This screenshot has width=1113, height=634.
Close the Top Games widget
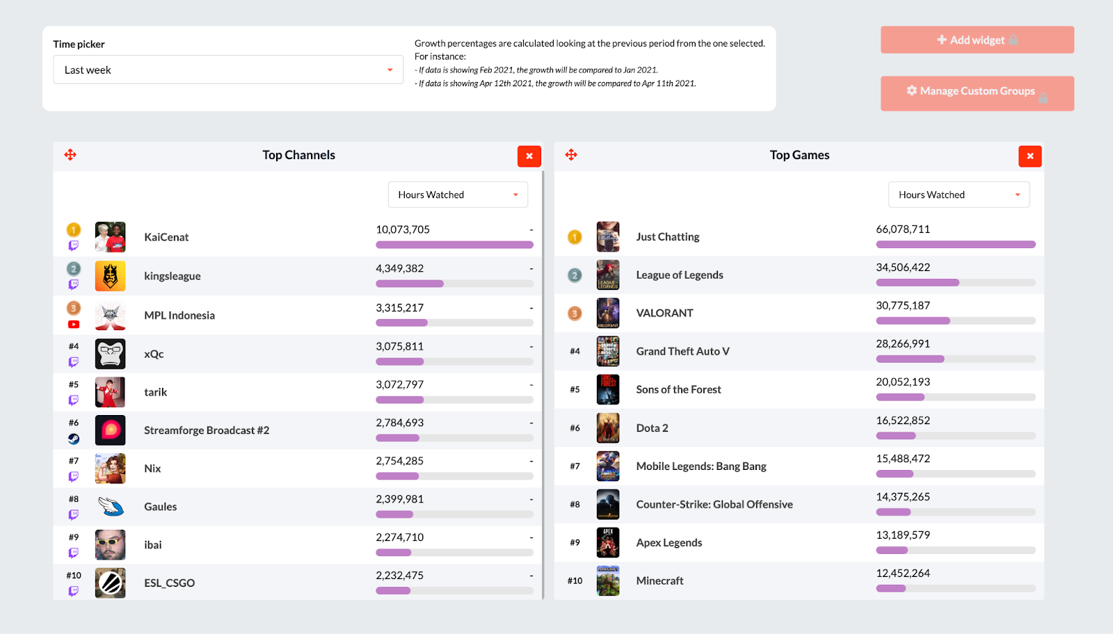(x=1030, y=156)
